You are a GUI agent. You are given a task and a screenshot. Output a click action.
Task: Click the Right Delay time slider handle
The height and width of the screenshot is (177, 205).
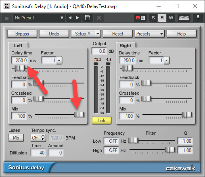click(x=128, y=68)
